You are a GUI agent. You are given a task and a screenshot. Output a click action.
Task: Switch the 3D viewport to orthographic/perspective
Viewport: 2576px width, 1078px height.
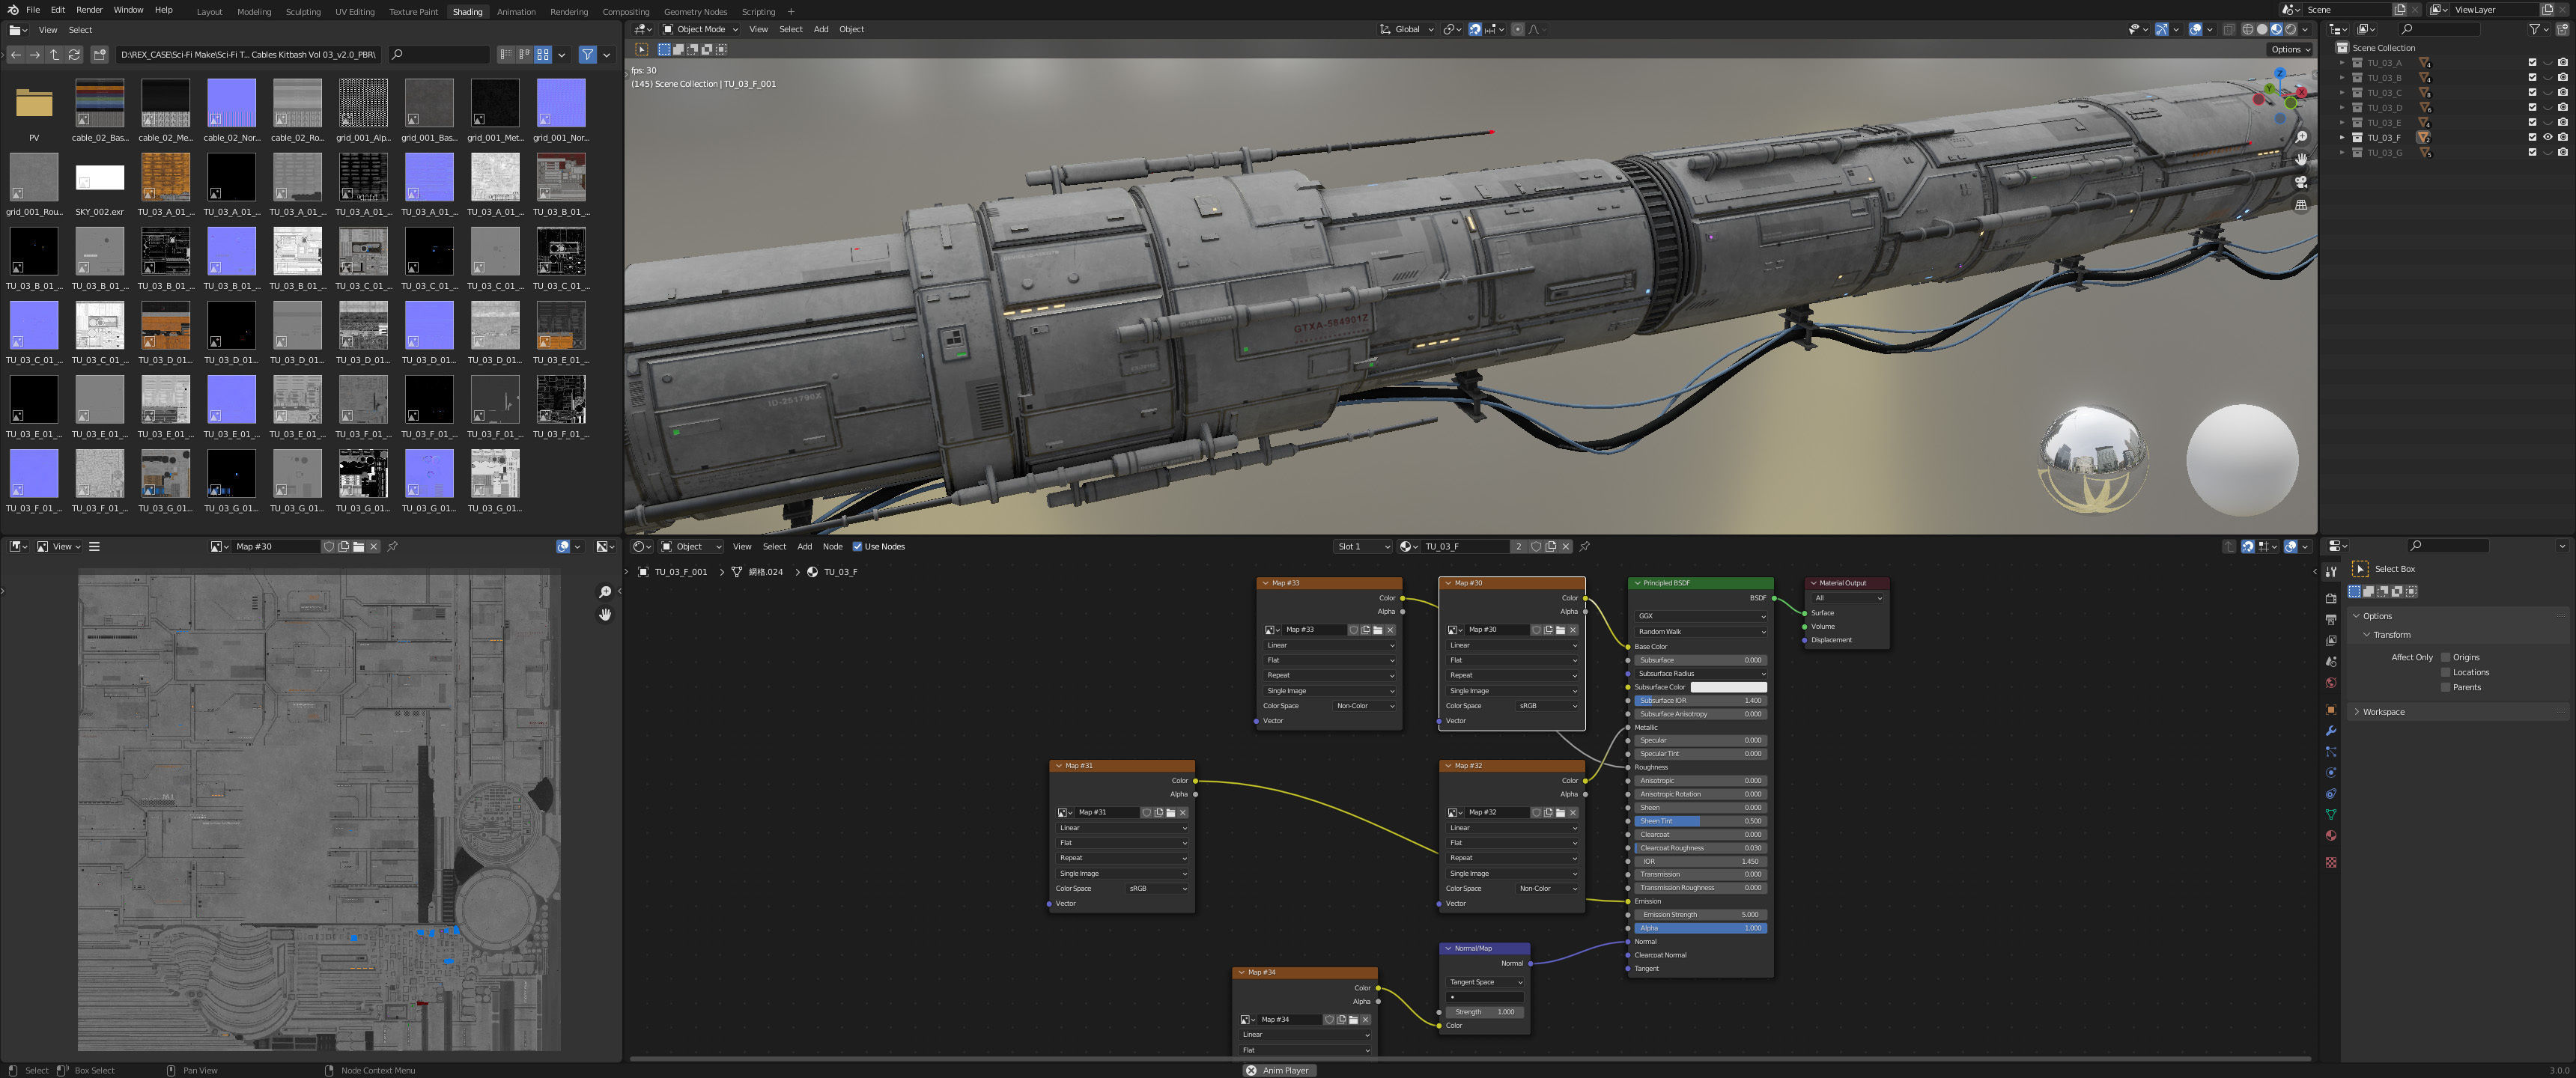(x=2301, y=205)
